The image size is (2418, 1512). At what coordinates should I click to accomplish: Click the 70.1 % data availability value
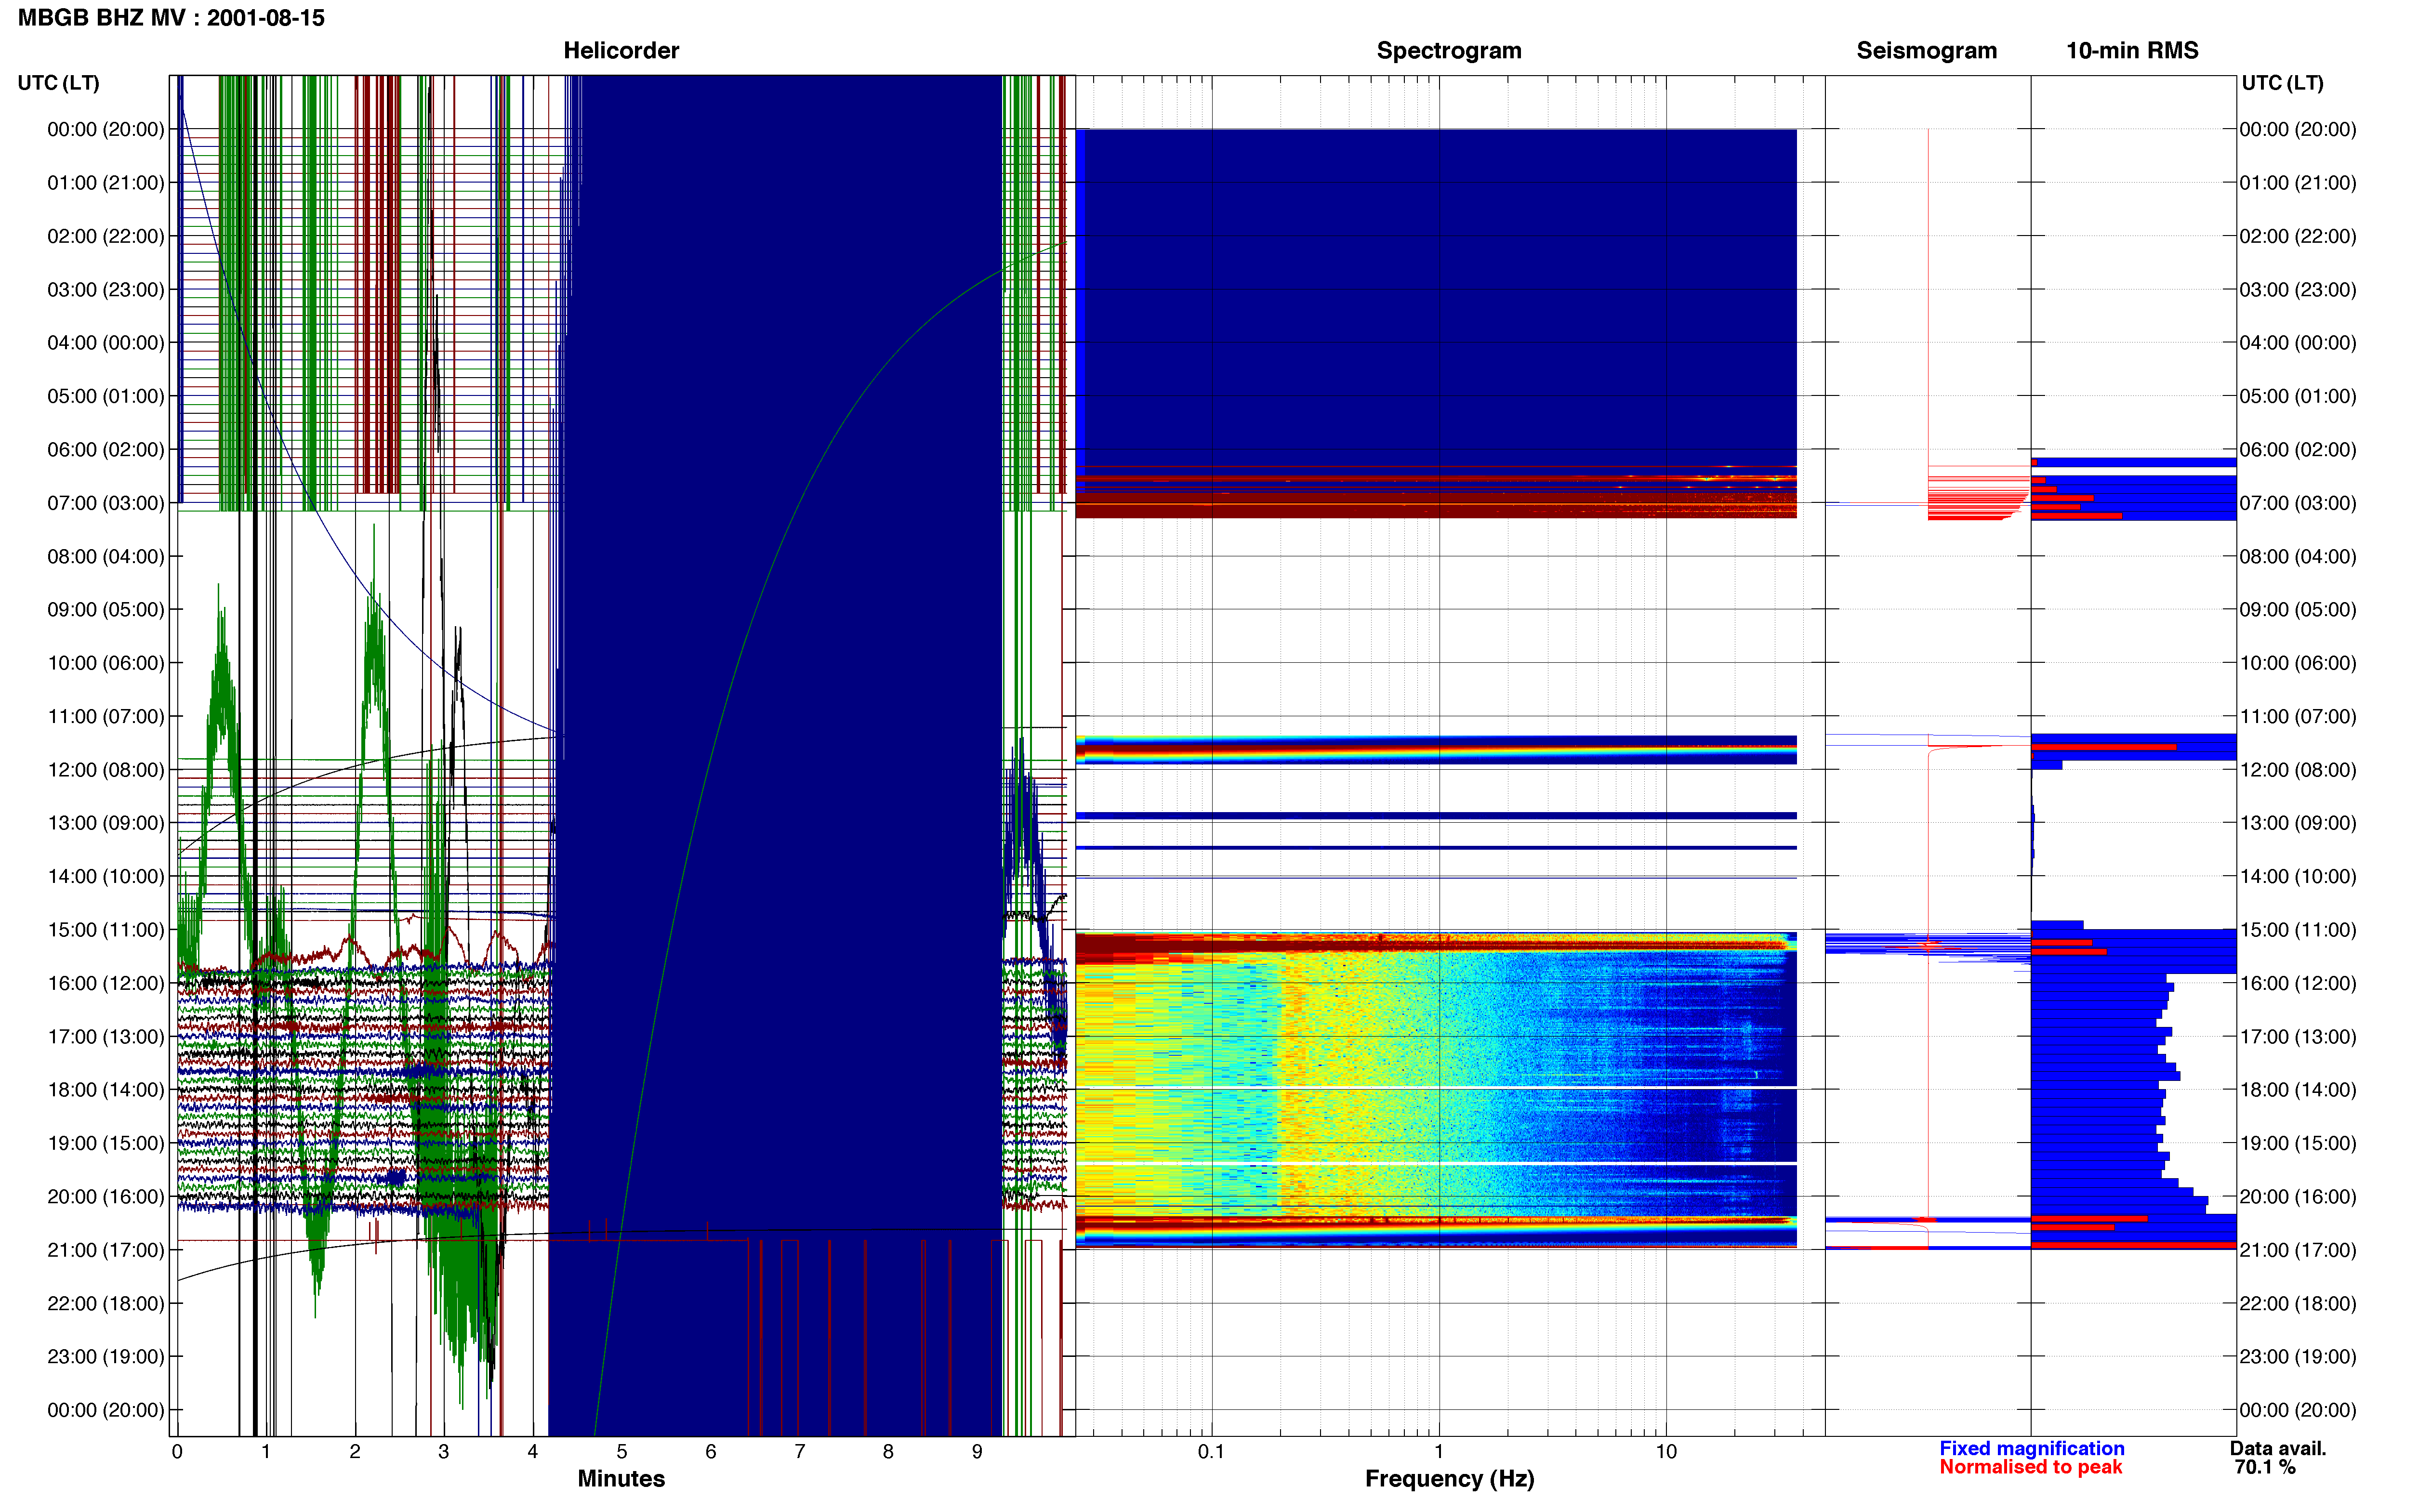[2265, 1468]
